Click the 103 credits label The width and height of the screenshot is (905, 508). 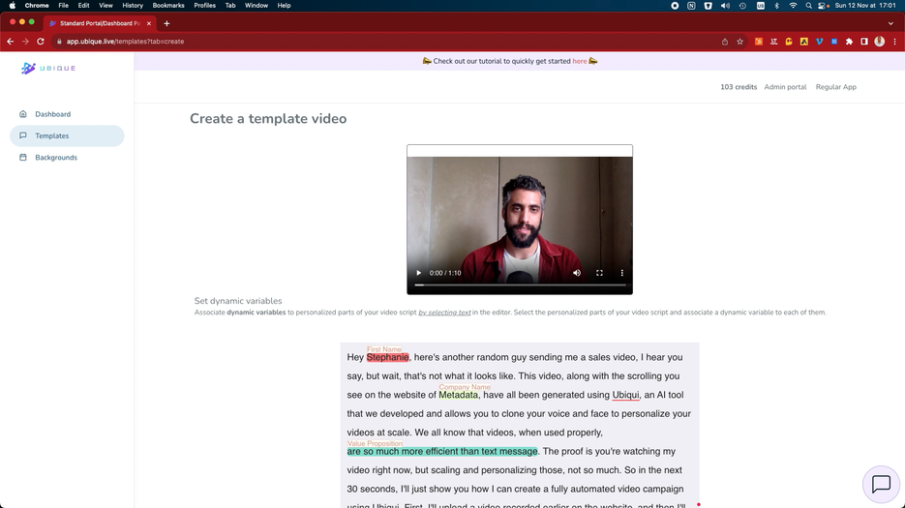coord(739,87)
